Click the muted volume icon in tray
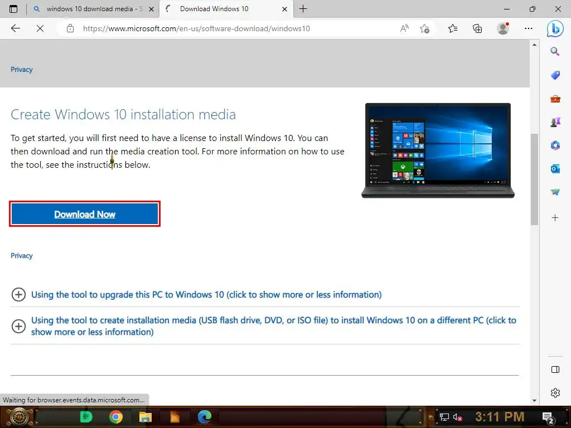Screen dimensions: 571x428 pos(457,417)
